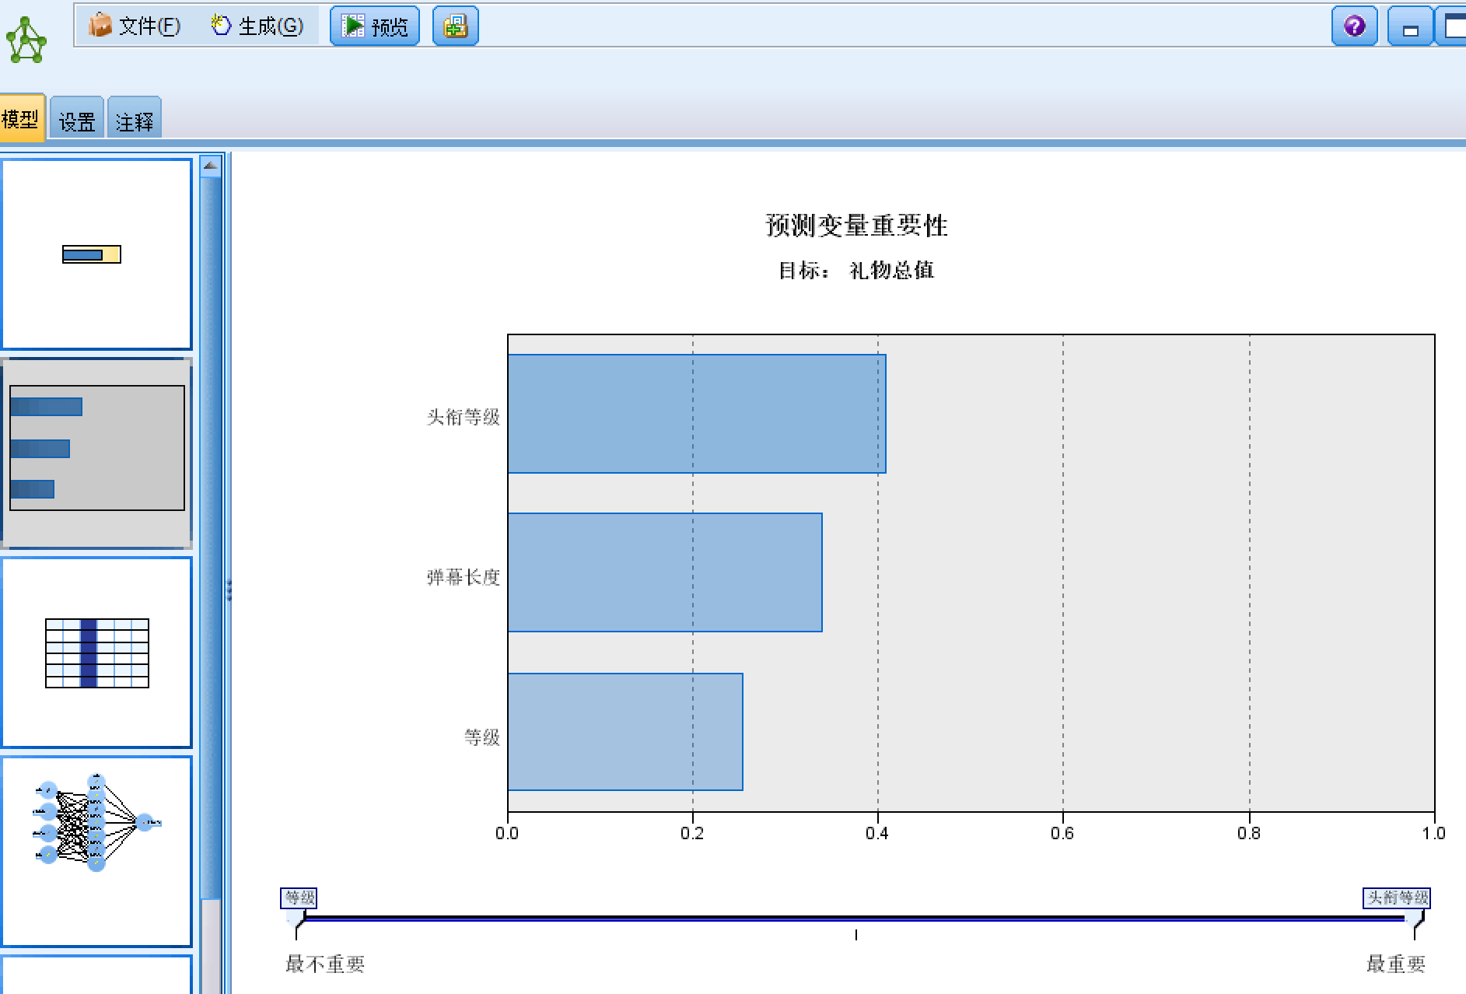Click the 等级 slider handle at least important
1466x994 pixels.
(298, 908)
